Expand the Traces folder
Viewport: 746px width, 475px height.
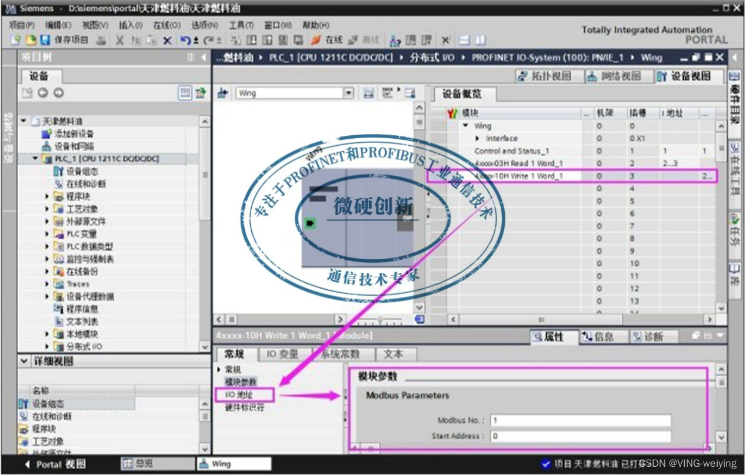(48, 284)
